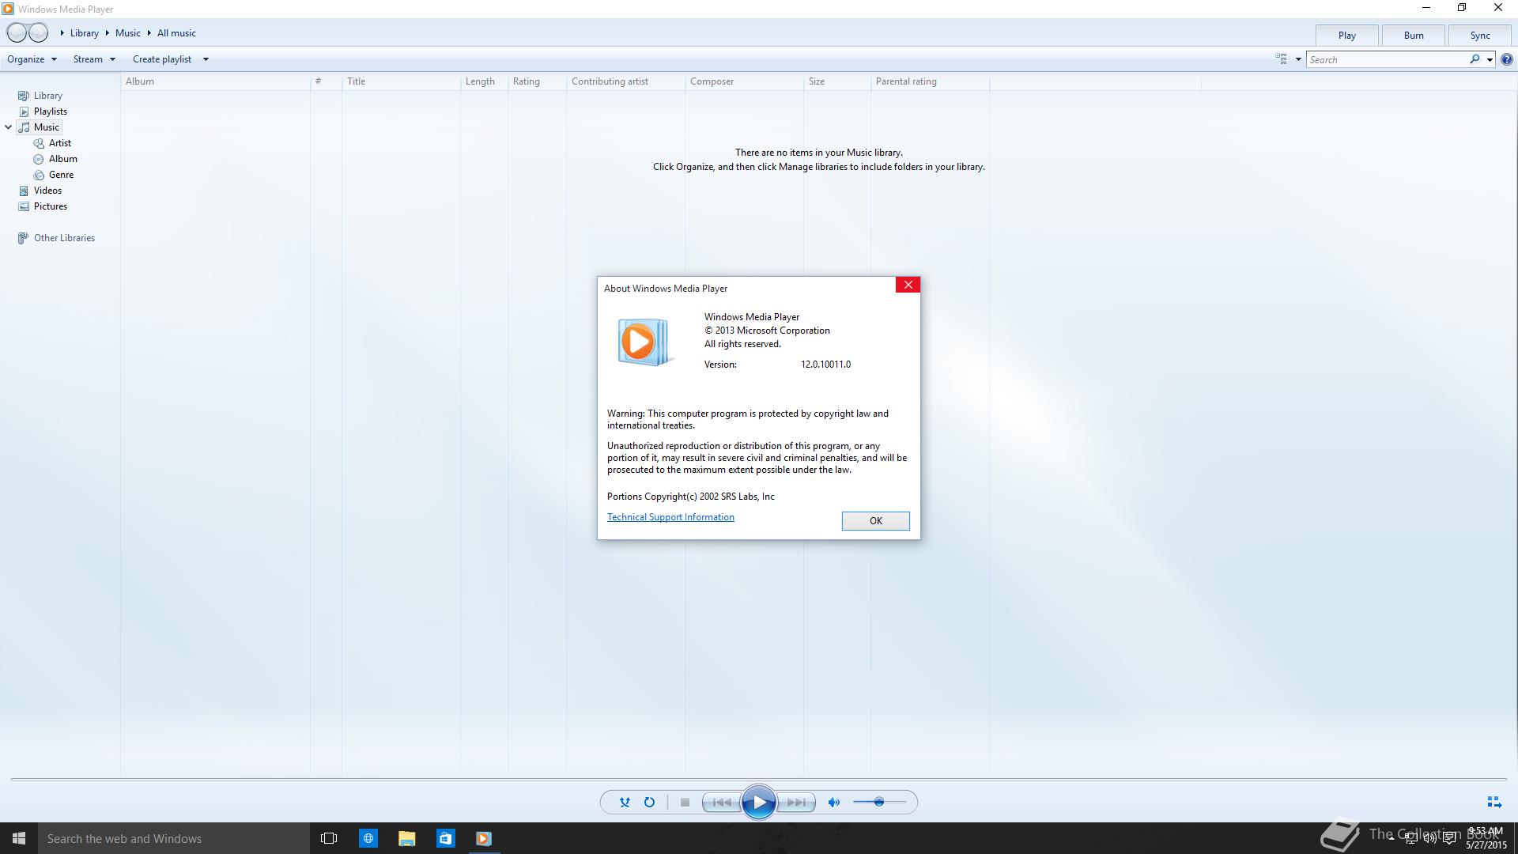Expand the search options dropdown arrow
This screenshot has height=854, width=1518.
[x=1490, y=59]
